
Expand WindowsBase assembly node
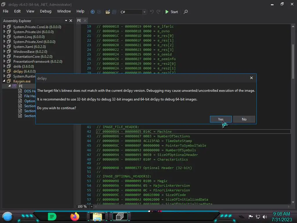click(x=4, y=51)
